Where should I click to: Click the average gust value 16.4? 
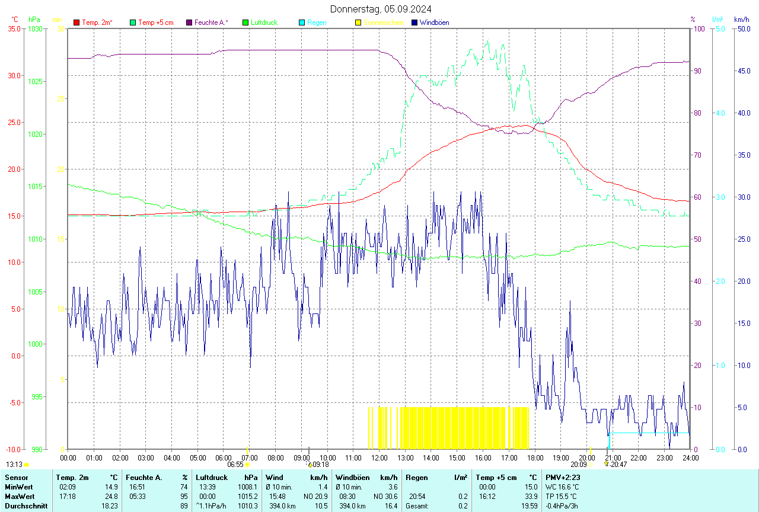pyautogui.click(x=390, y=505)
